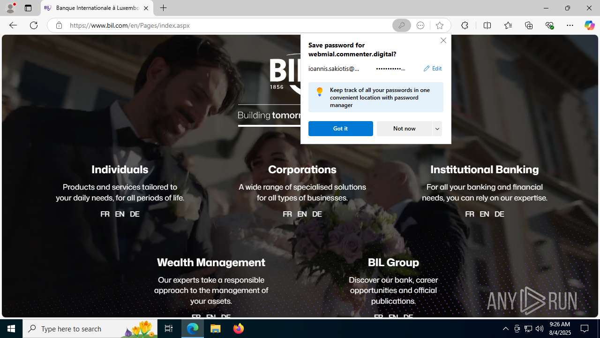Viewport: 600px width, 338px height.
Task: Add this page to favorites
Action: (439, 25)
